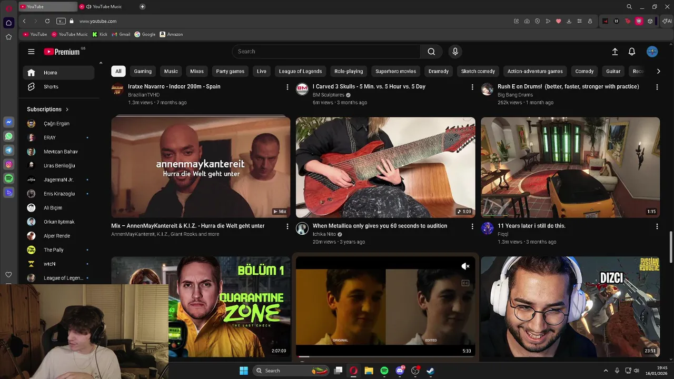The width and height of the screenshot is (674, 379).
Task: Open the Opera downloads icon
Action: 569,21
